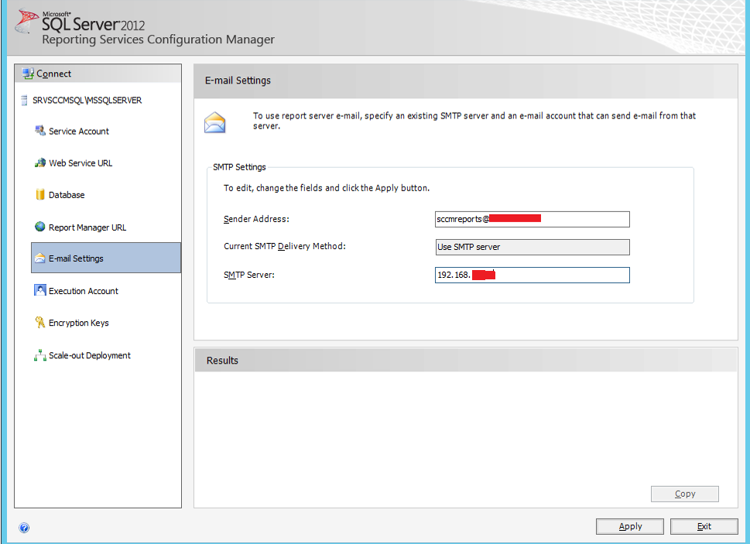
Task: Click the E-mail Settings panel heading
Action: pos(238,80)
